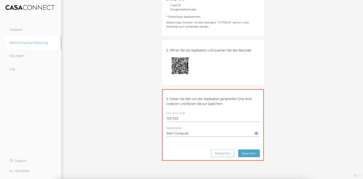Screen dimensions: 363x179
Task: Click the Gerätename field label
Action: [174, 128]
